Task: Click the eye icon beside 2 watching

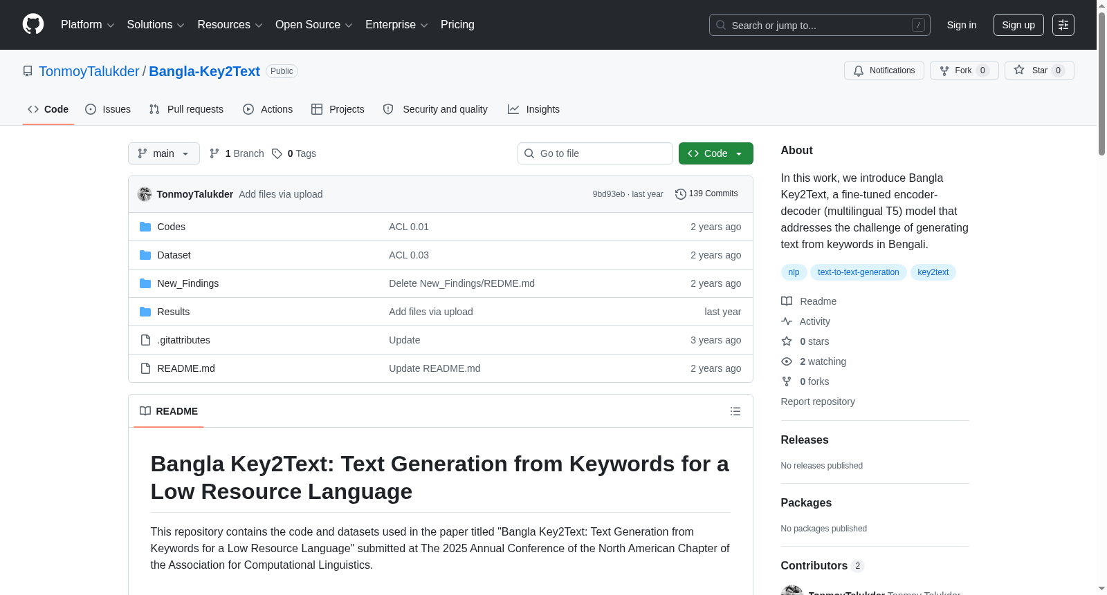Action: click(787, 361)
